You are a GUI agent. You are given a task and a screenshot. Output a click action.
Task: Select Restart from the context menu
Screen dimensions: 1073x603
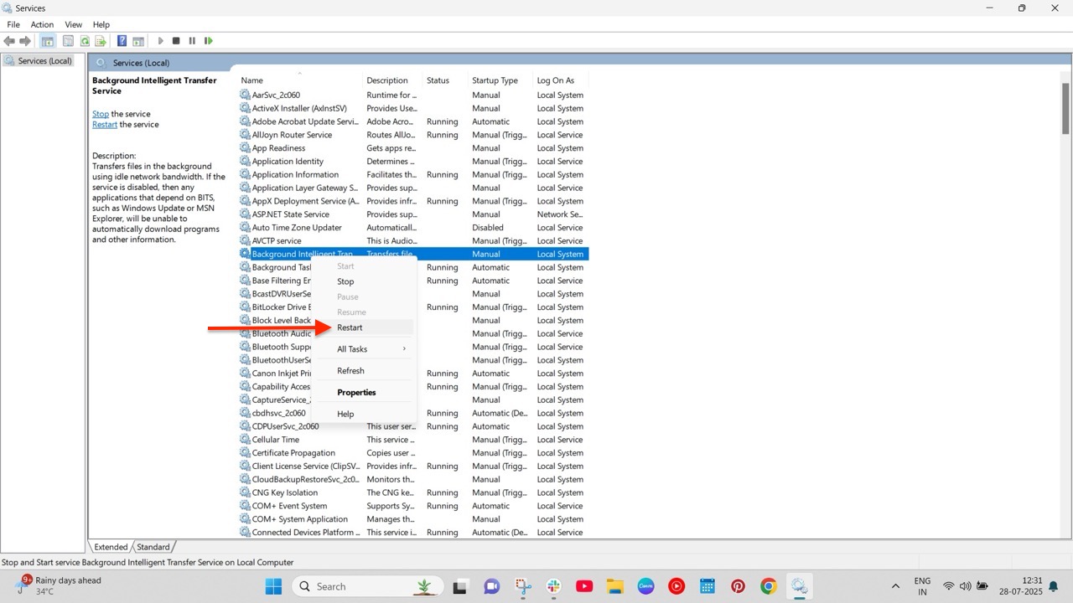tap(350, 327)
